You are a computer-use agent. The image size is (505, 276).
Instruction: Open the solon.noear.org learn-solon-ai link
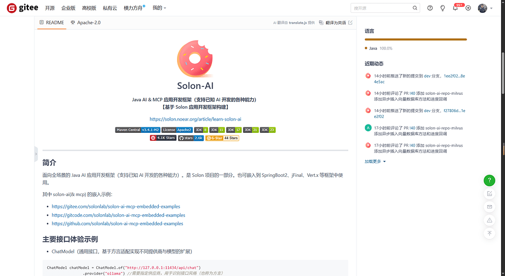[195, 119]
